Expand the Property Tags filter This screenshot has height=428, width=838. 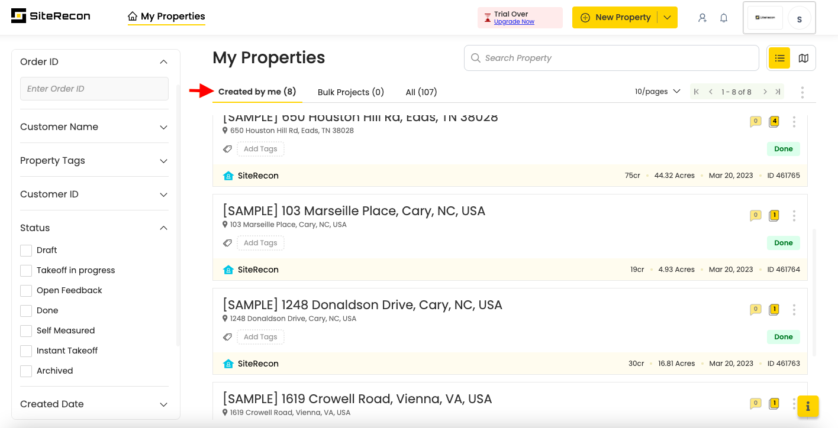[x=164, y=161]
